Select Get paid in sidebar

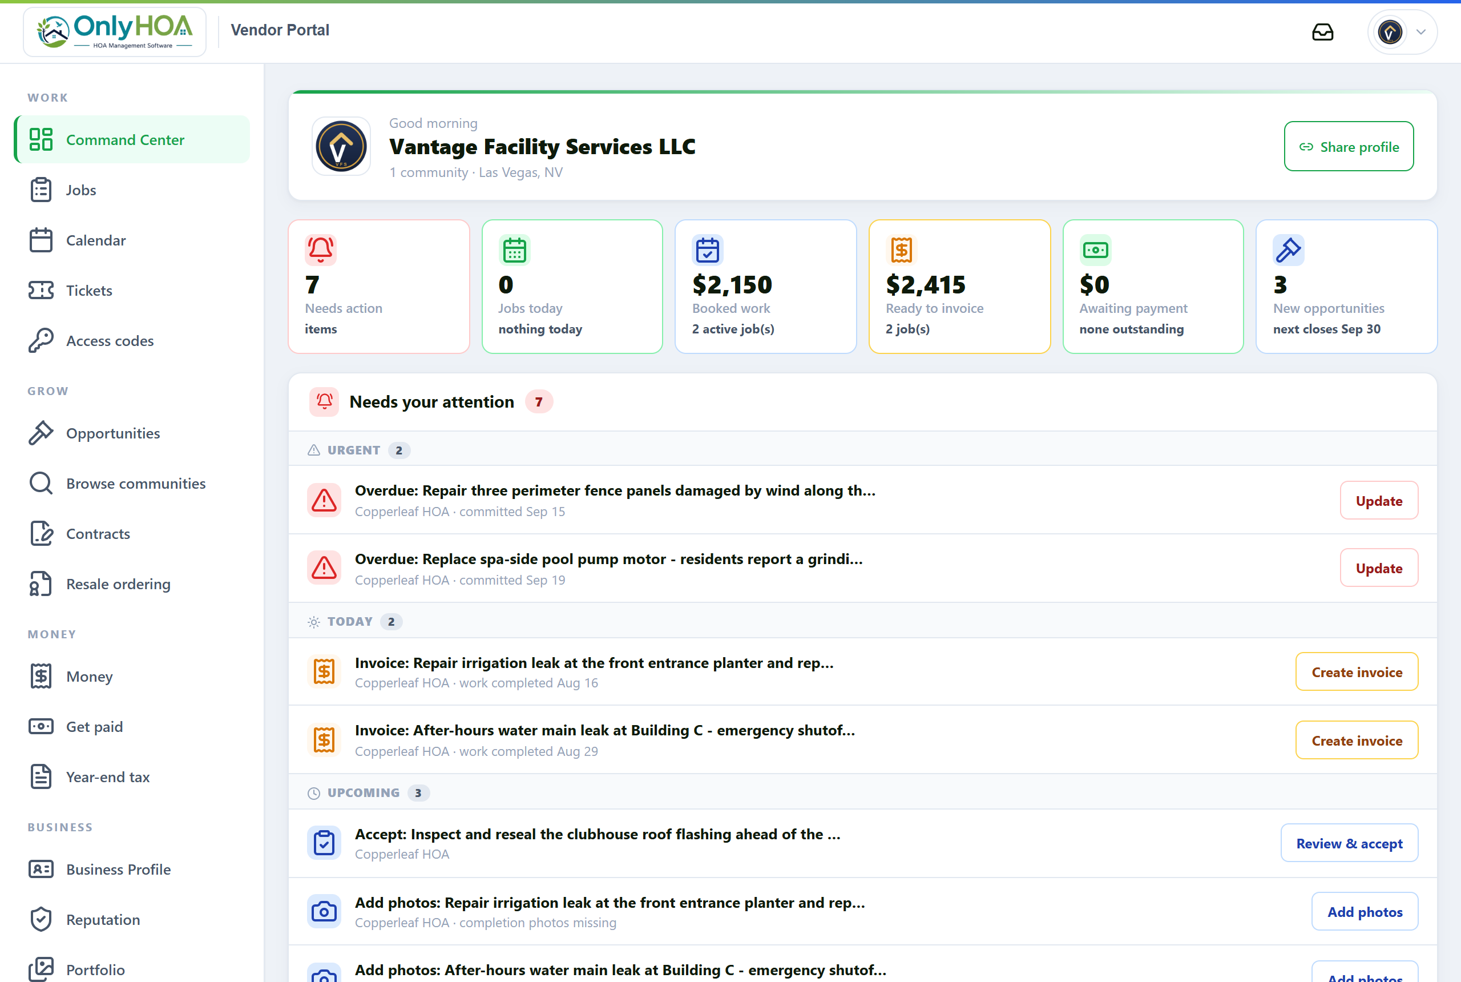pos(133,726)
